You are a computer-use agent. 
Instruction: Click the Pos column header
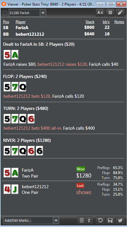click(6, 22)
